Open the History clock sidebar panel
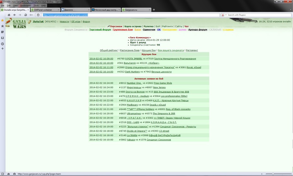This screenshot has height=176, width=293. pyautogui.click(x=3, y=44)
